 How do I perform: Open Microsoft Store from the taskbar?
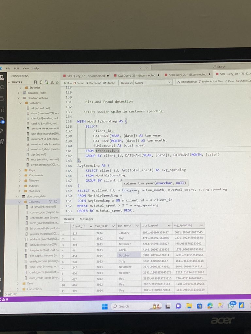coord(199,306)
